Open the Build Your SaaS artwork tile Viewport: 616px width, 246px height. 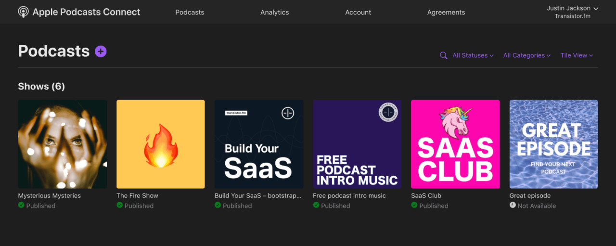click(259, 144)
